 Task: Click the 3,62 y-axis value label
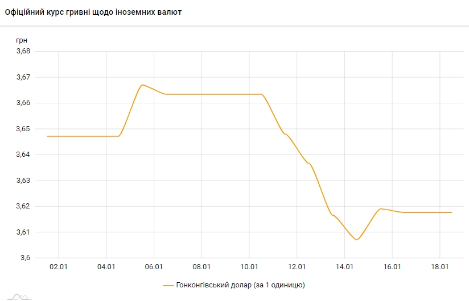23,206
